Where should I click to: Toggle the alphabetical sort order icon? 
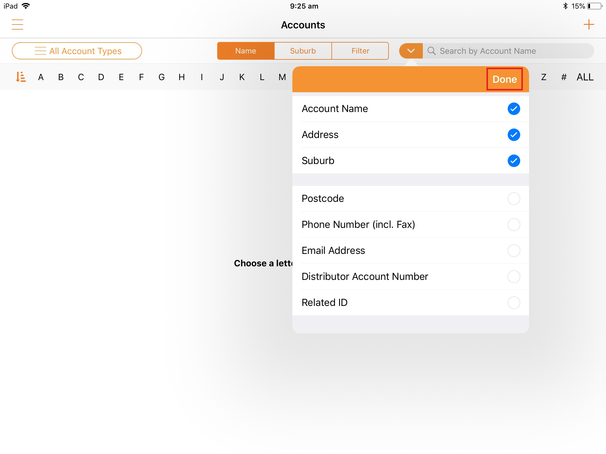pos(21,77)
